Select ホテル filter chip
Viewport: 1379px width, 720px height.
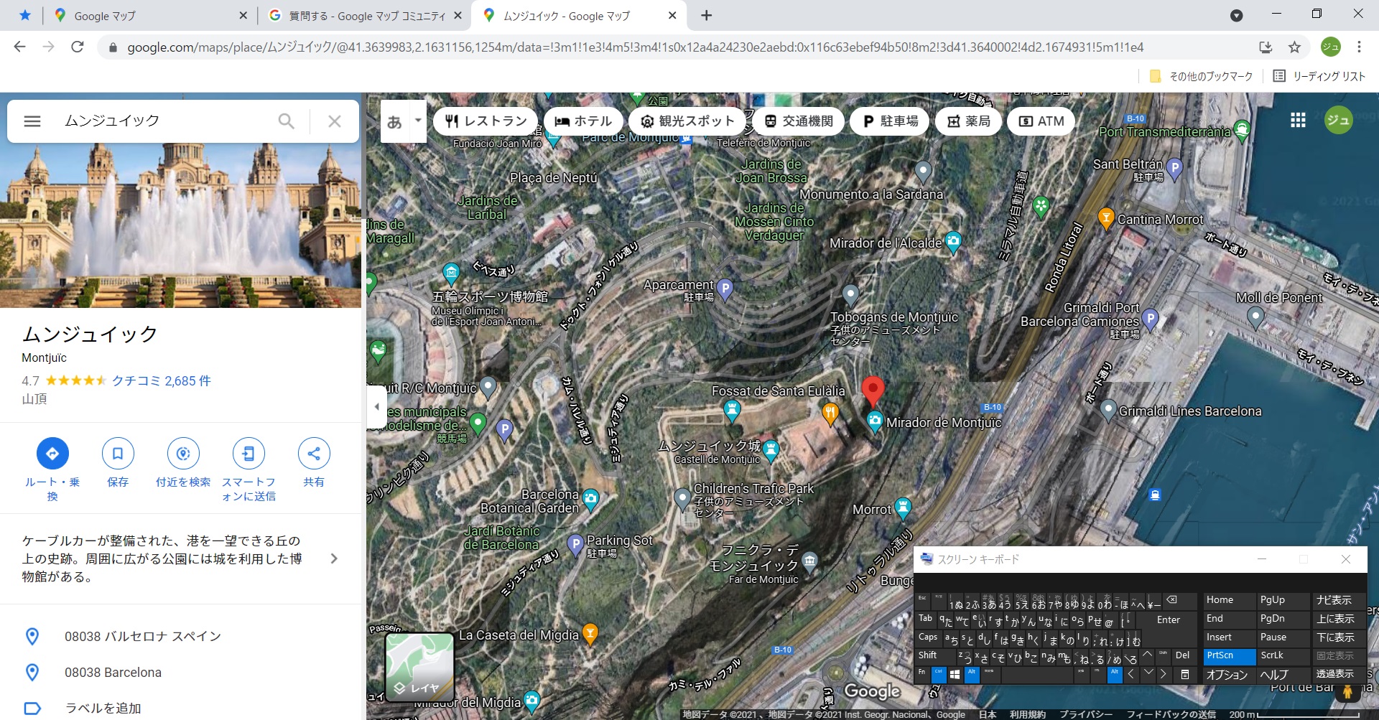583,121
